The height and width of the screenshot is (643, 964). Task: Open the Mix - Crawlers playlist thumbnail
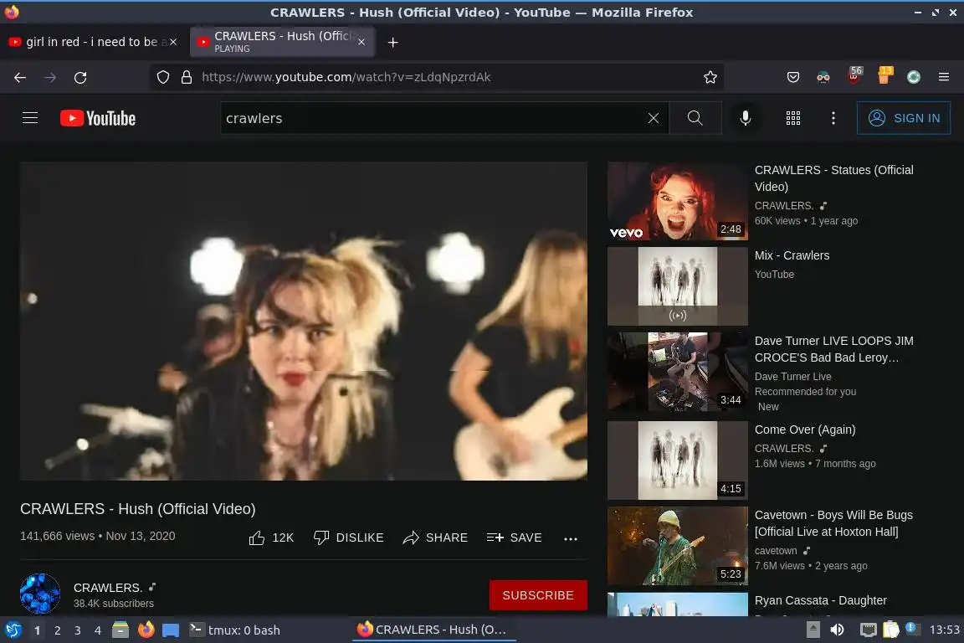click(x=678, y=286)
